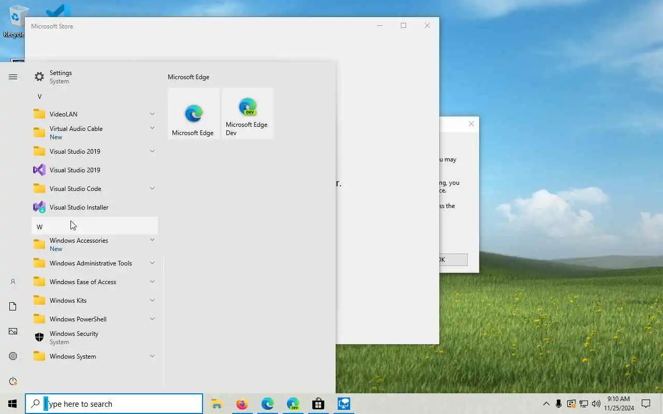The height and width of the screenshot is (414, 663).
Task: Click the clock showing 9:10 AM
Action: click(618, 399)
